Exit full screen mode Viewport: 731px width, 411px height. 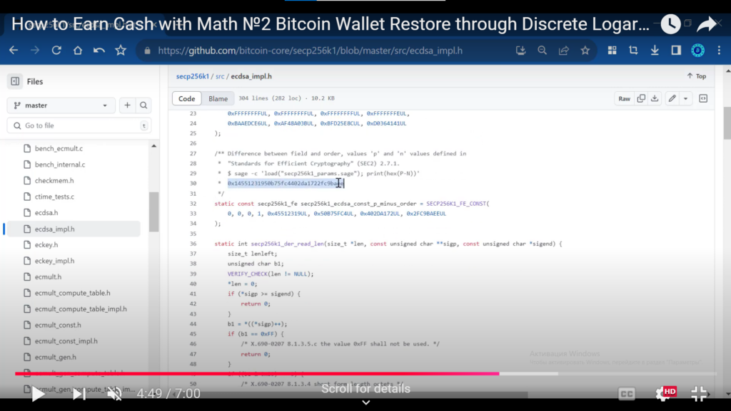coord(699,394)
